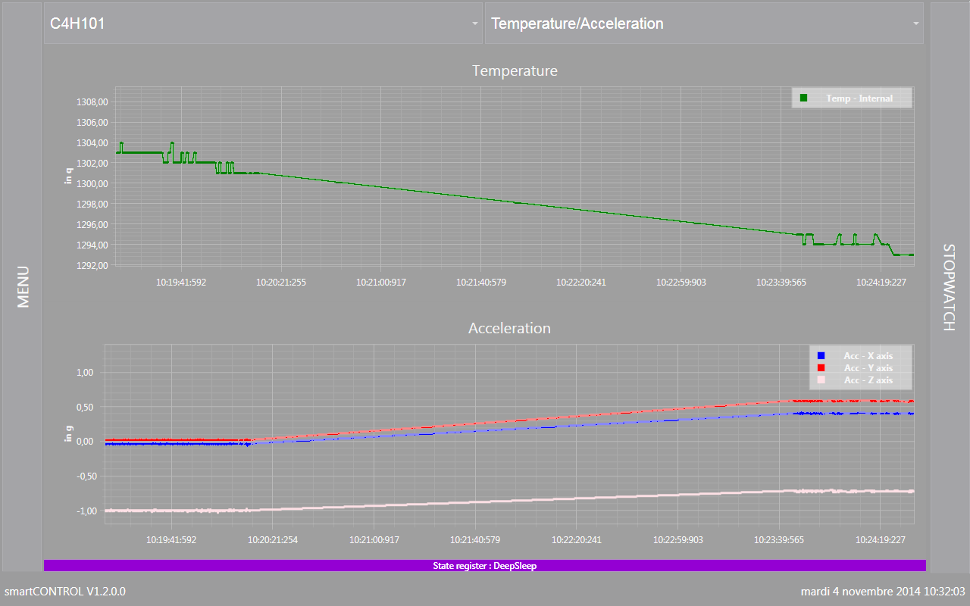Click '10:24:19:227' on the Acceleration chart
This screenshot has width=970, height=606.
879,540
